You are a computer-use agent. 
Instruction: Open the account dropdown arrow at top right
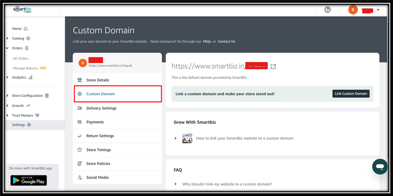tap(378, 10)
